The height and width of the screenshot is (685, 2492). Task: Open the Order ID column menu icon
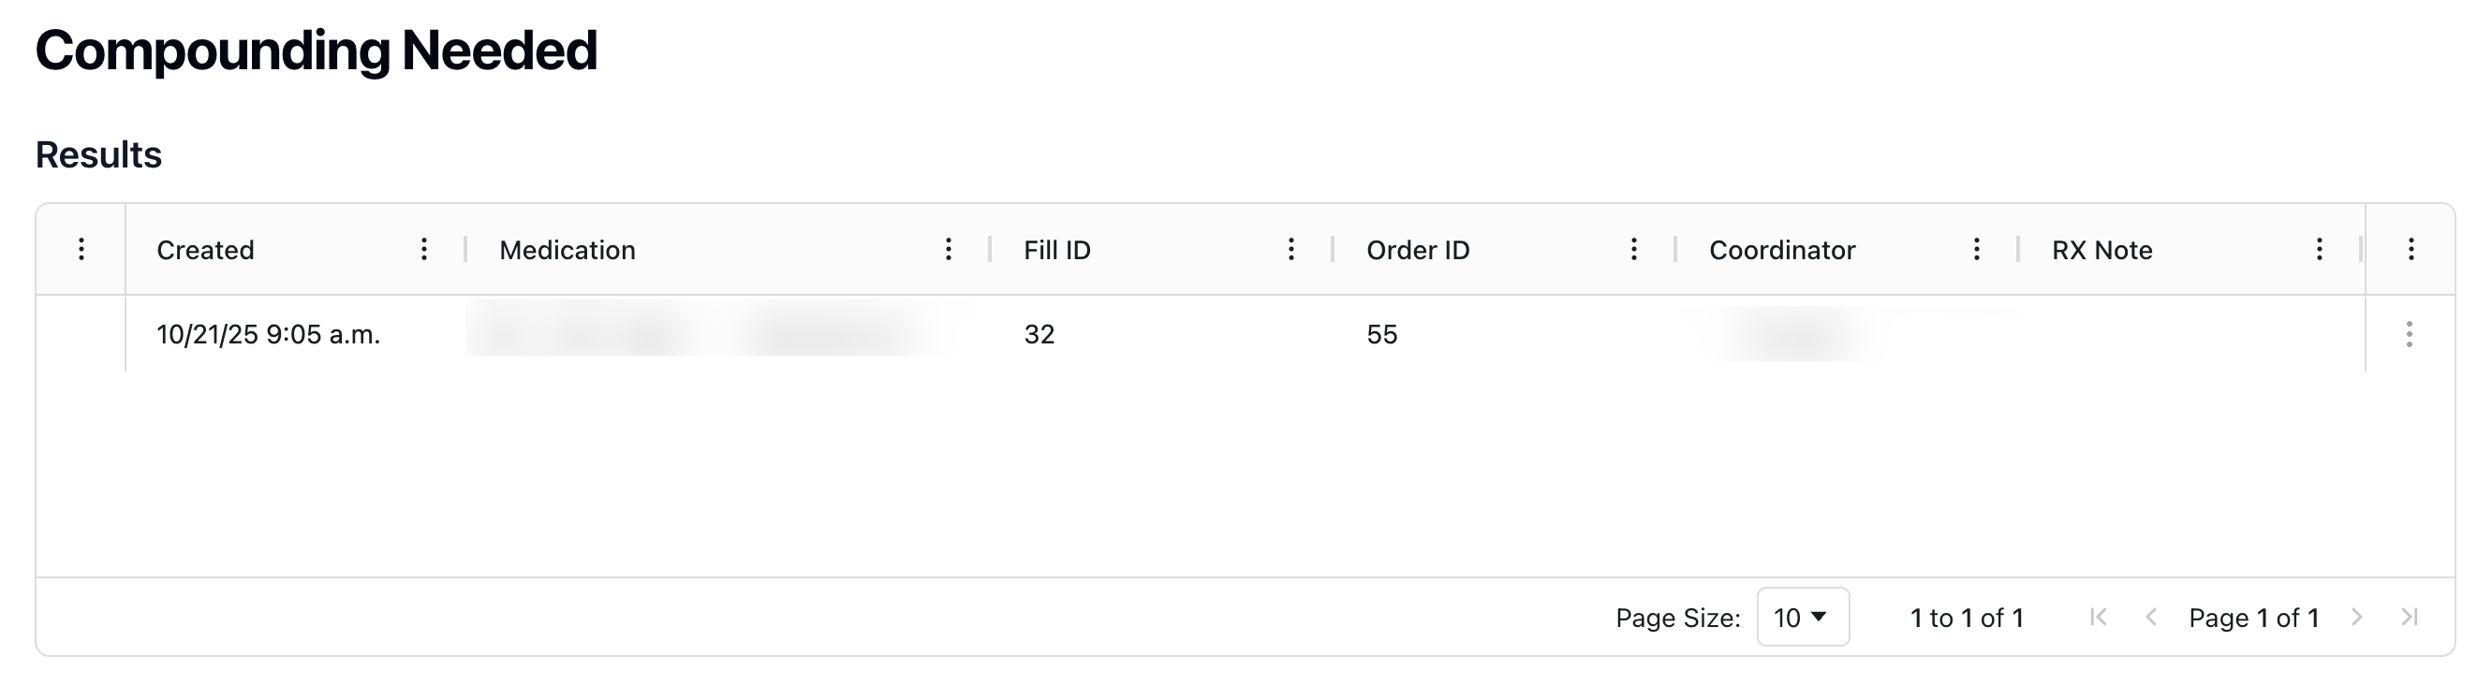[x=1633, y=249]
